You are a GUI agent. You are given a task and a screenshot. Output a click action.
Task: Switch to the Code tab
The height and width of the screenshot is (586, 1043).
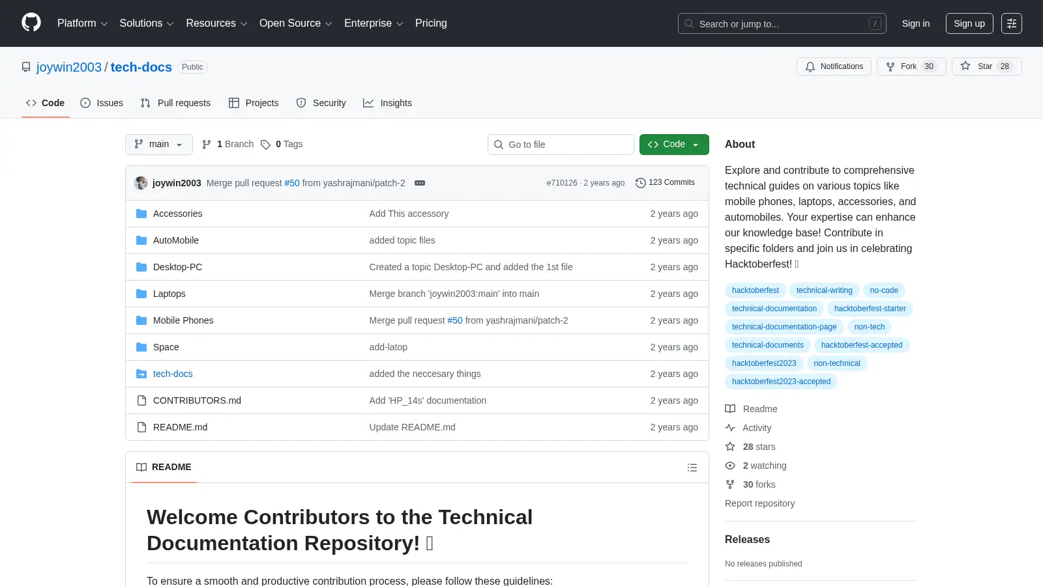click(x=46, y=103)
